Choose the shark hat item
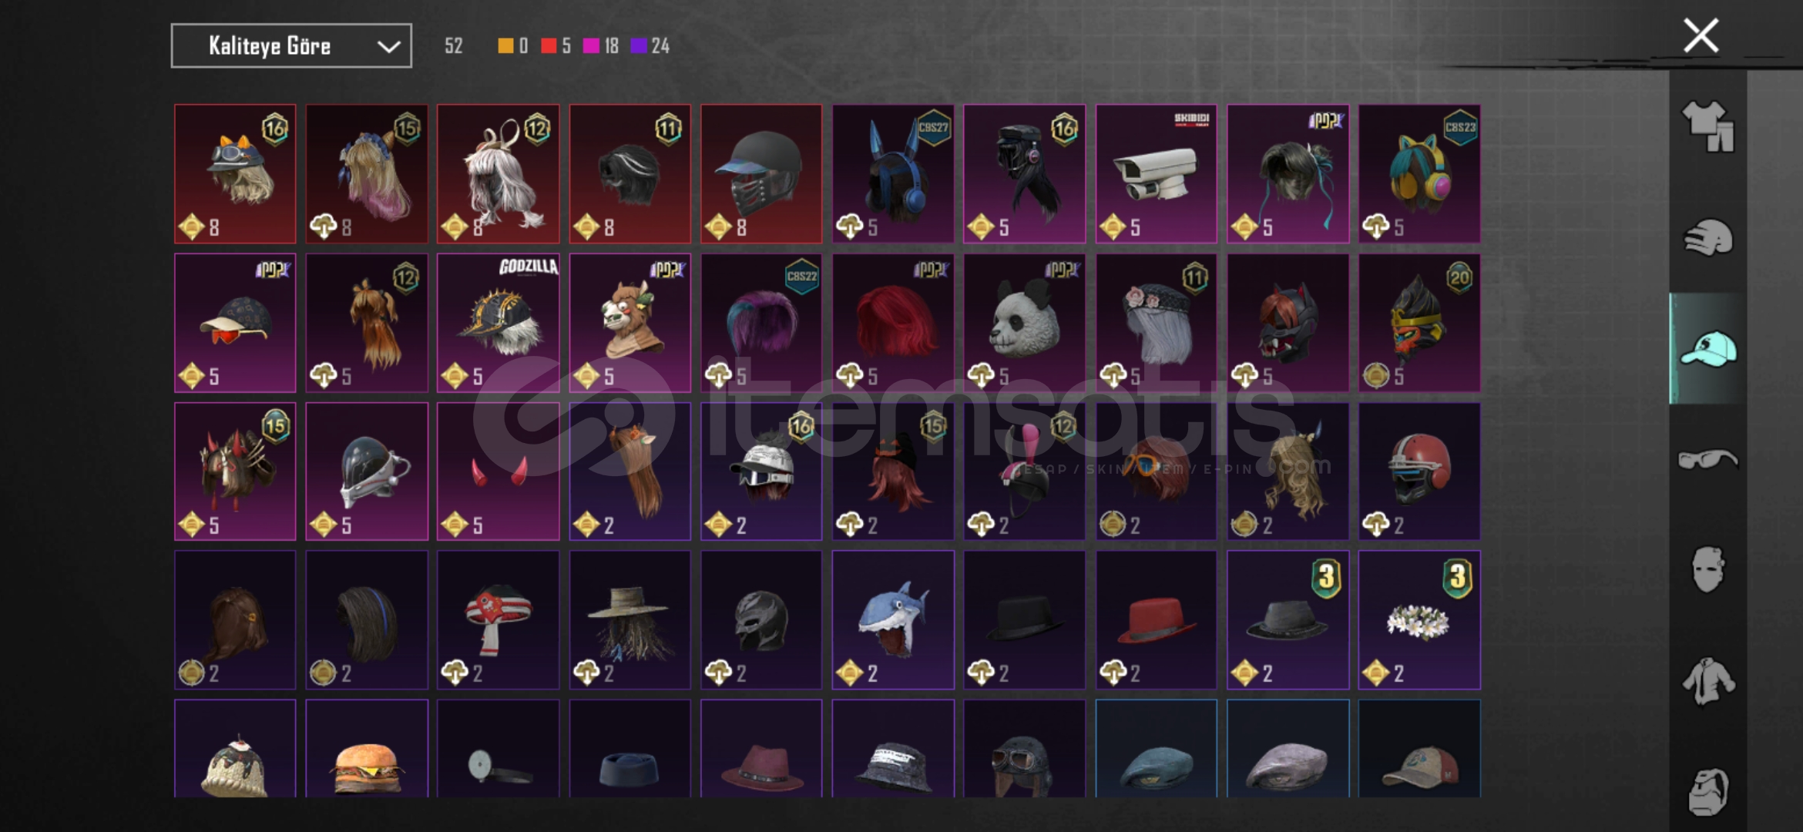1803x832 pixels. coord(893,619)
